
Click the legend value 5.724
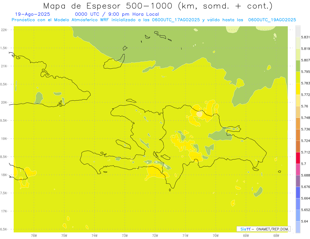(305, 141)
